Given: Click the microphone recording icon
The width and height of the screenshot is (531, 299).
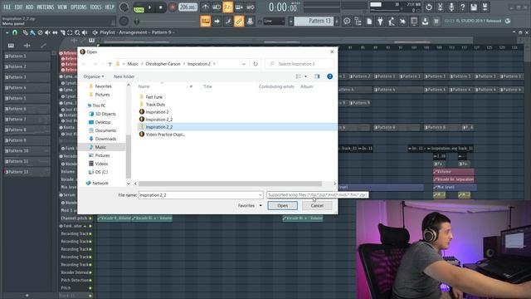Looking at the screenshot, I should point(451,7).
